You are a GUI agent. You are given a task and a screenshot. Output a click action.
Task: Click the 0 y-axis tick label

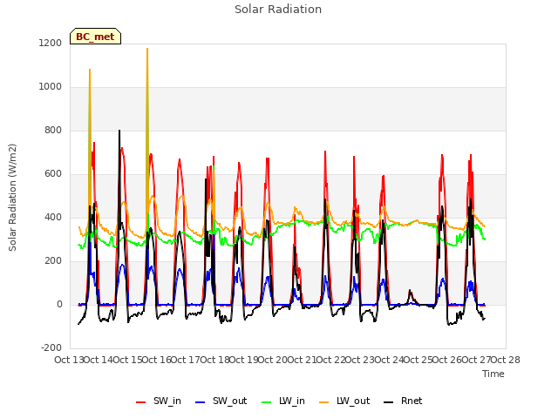coord(59,305)
